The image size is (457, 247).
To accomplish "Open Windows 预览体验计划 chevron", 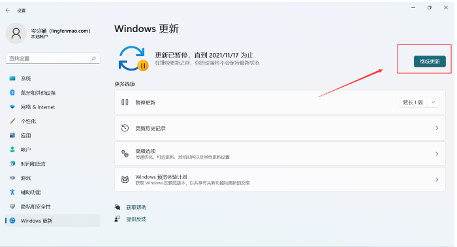I will click(x=437, y=179).
